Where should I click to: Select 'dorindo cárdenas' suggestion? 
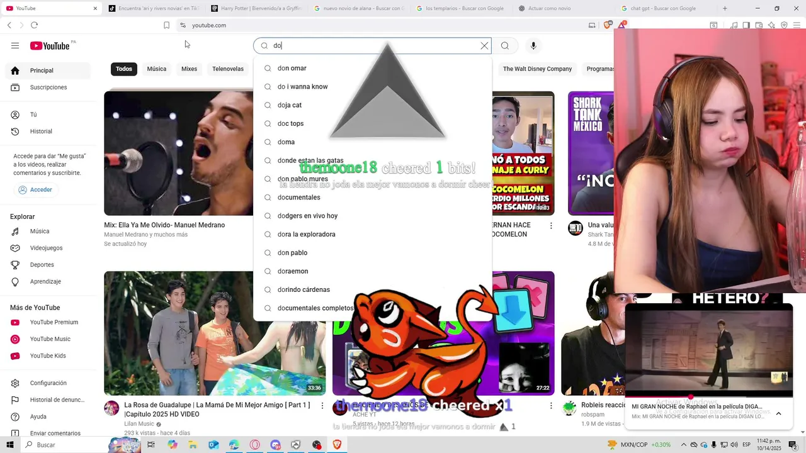(x=373, y=289)
